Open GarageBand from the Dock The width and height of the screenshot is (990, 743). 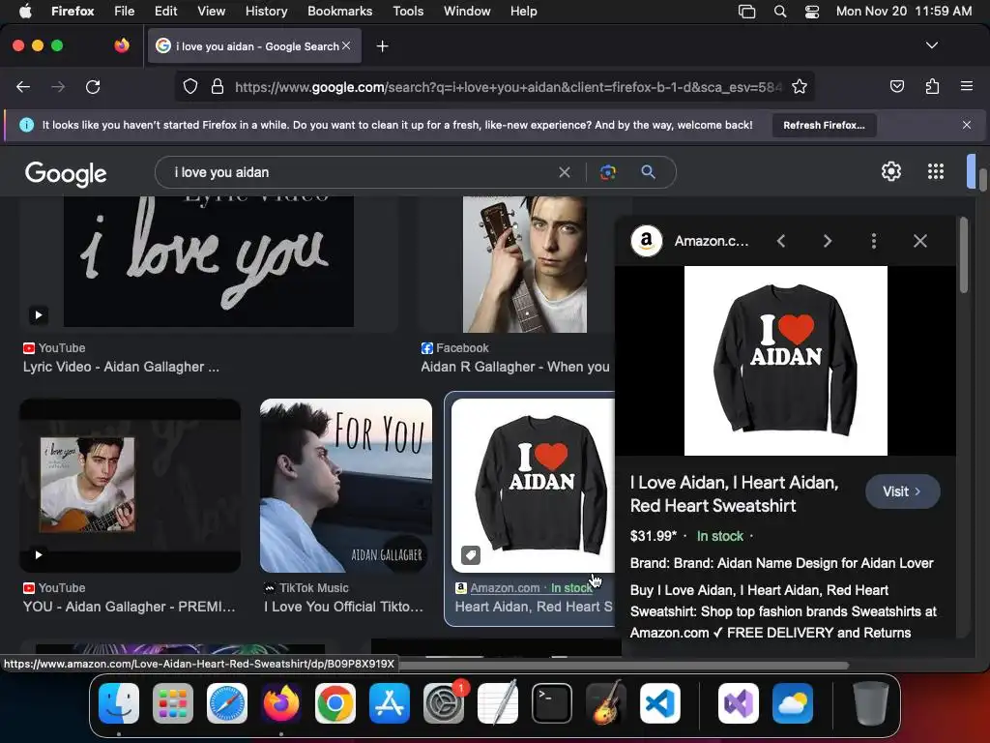pyautogui.click(x=605, y=703)
